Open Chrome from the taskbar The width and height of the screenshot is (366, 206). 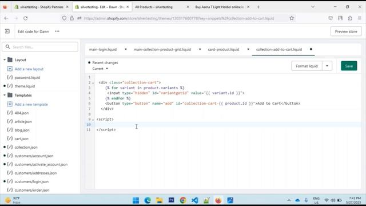(183, 200)
